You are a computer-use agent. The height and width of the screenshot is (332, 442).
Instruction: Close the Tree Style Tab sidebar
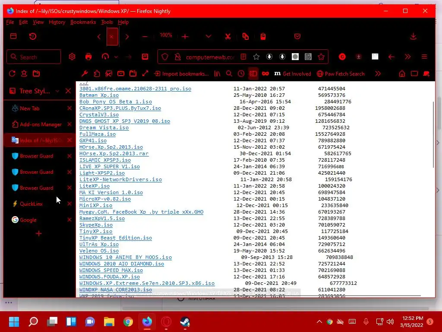pyautogui.click(x=68, y=91)
